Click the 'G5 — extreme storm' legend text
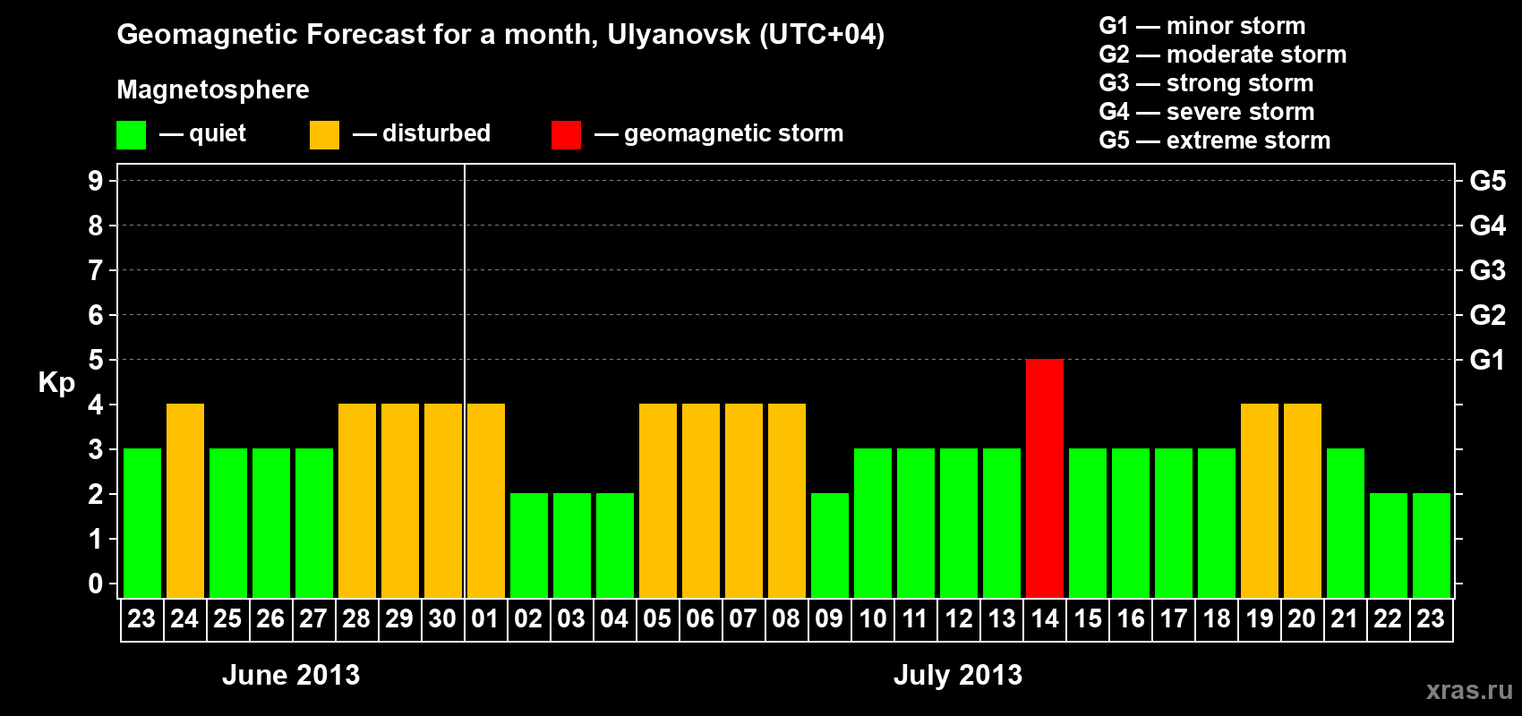1522x716 pixels. pyautogui.click(x=1215, y=141)
